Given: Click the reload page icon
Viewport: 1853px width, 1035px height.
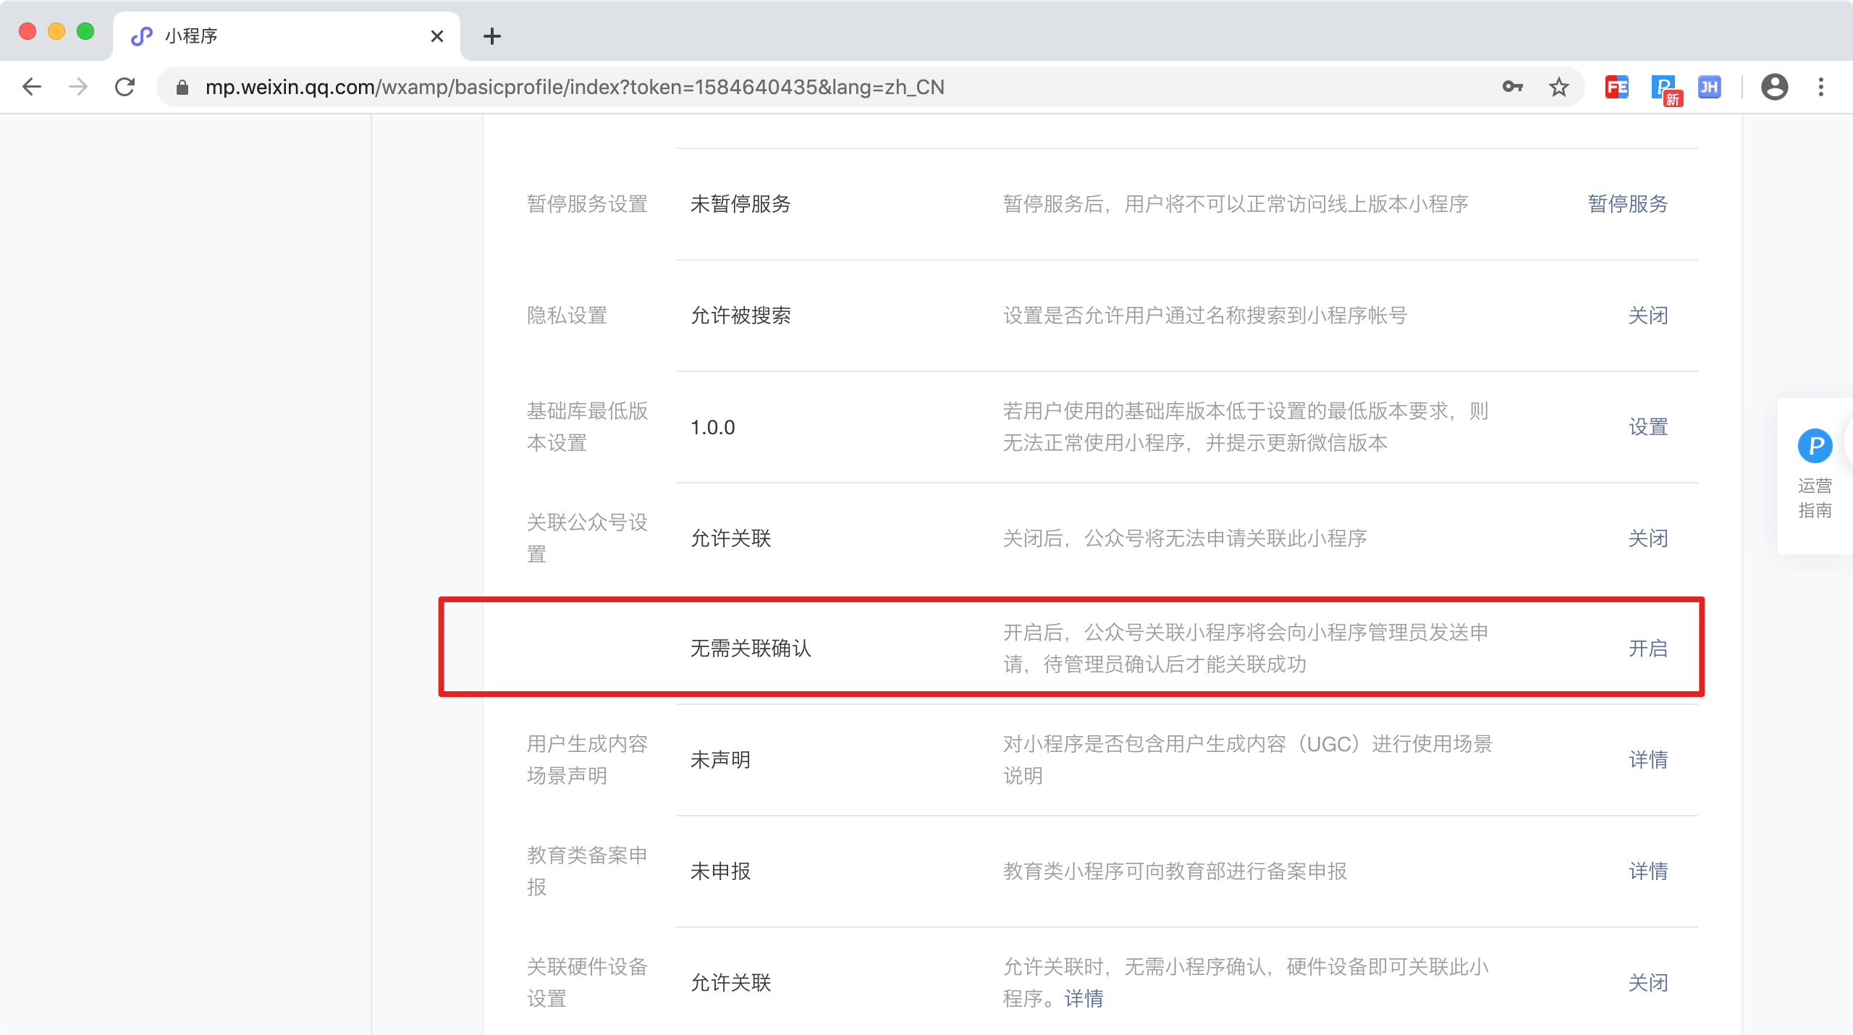Looking at the screenshot, I should (125, 88).
